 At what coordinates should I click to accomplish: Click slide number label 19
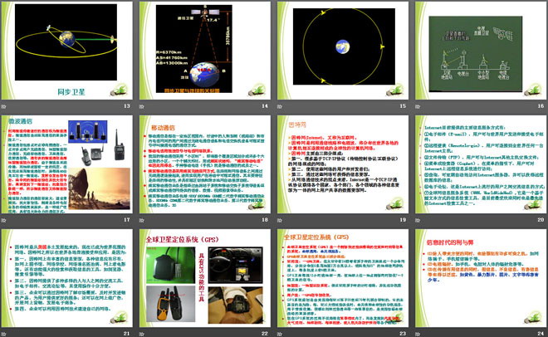pyautogui.click(x=403, y=220)
